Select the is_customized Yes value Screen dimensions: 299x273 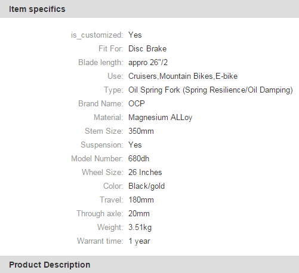pos(135,35)
